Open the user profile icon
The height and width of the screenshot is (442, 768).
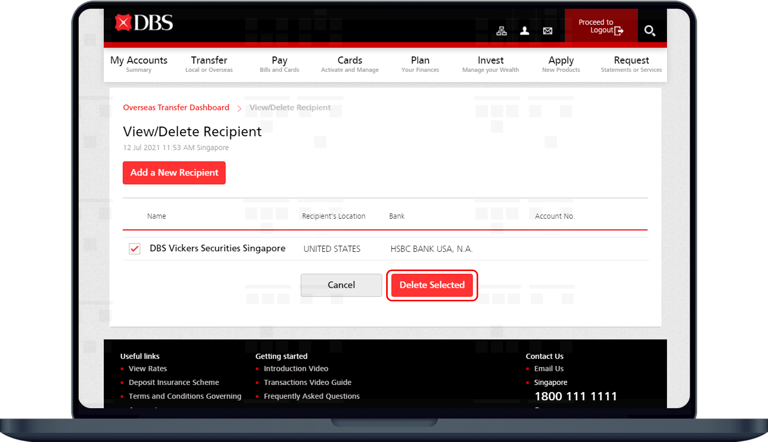[x=525, y=31]
